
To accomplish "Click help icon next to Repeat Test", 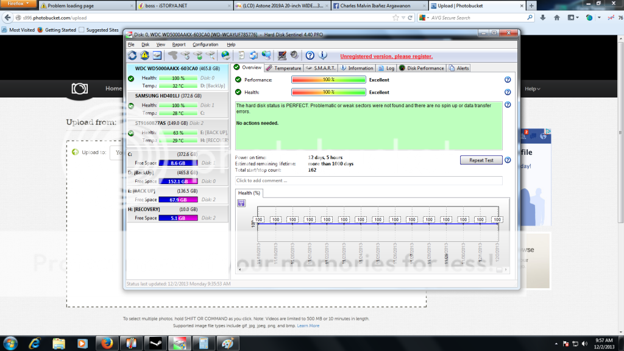I will pos(508,160).
